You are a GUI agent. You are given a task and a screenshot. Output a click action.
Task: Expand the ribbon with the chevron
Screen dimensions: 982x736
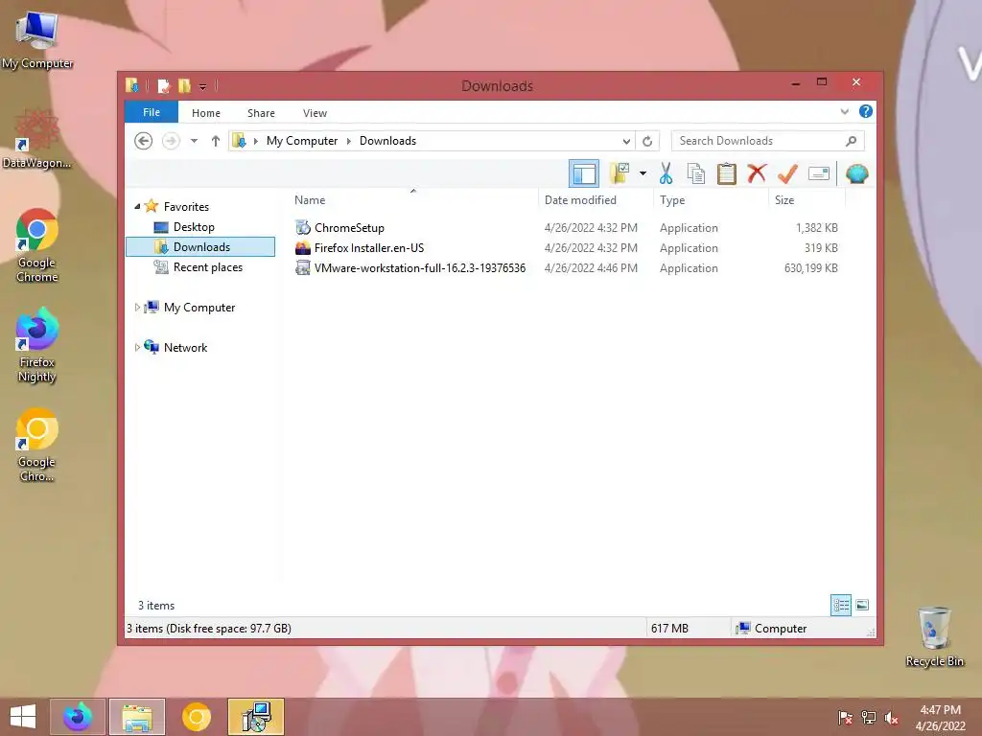coord(844,112)
